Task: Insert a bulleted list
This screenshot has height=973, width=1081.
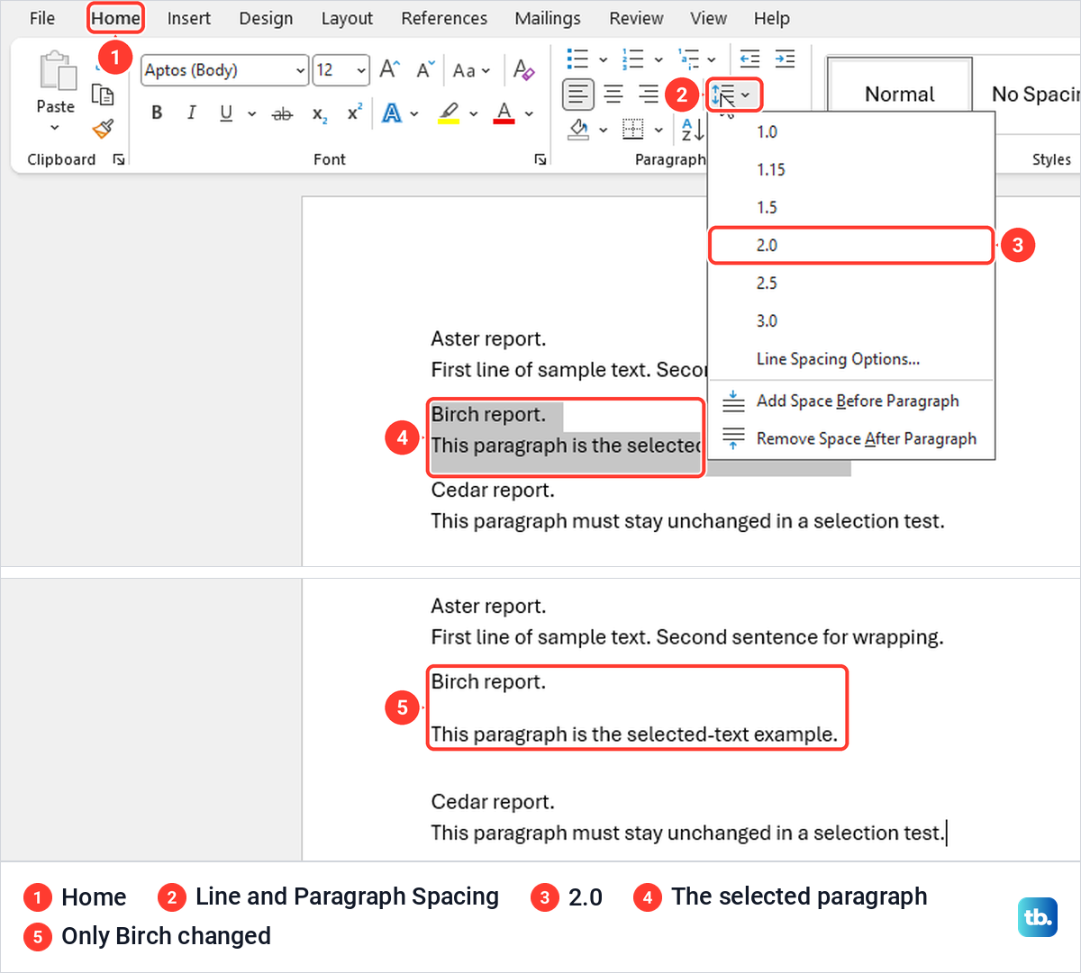Action: [x=577, y=59]
